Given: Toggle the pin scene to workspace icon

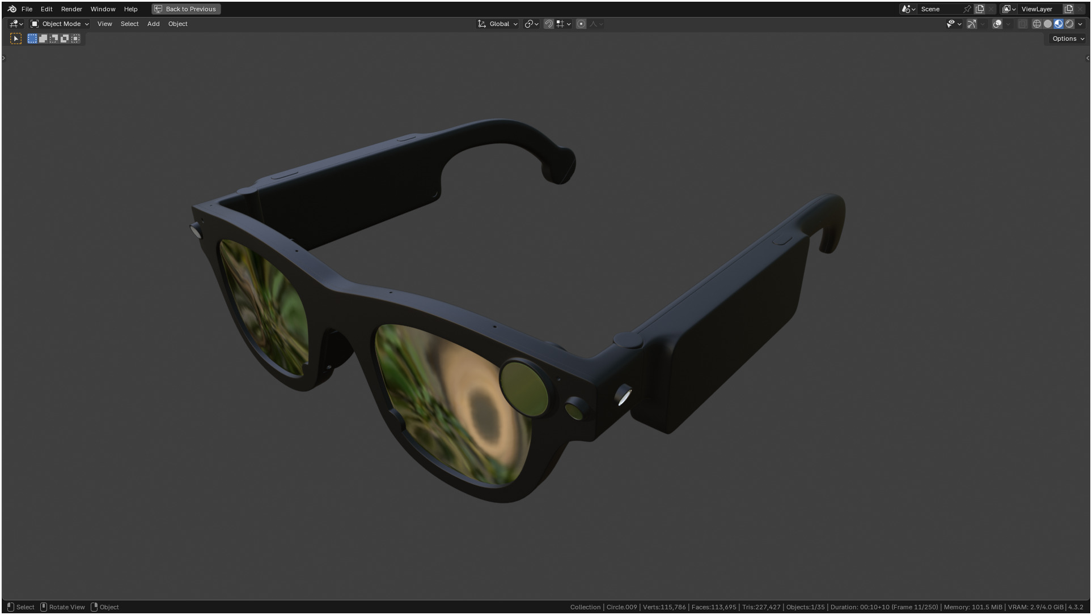Looking at the screenshot, I should pyautogui.click(x=967, y=9).
